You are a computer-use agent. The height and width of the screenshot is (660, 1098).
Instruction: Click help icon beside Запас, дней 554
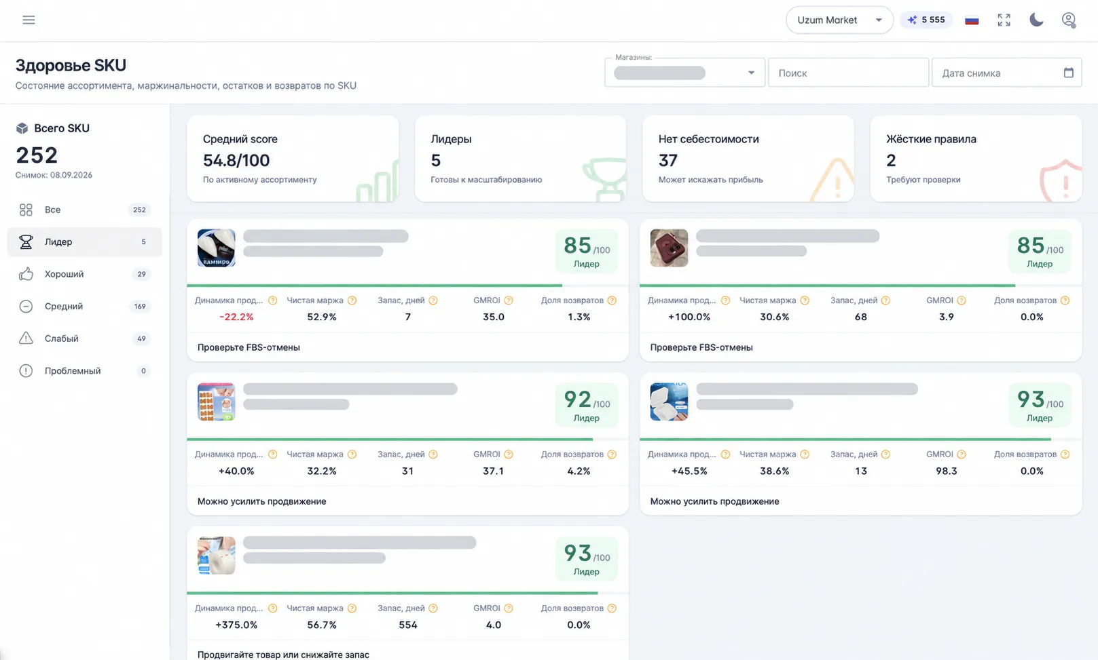433,608
